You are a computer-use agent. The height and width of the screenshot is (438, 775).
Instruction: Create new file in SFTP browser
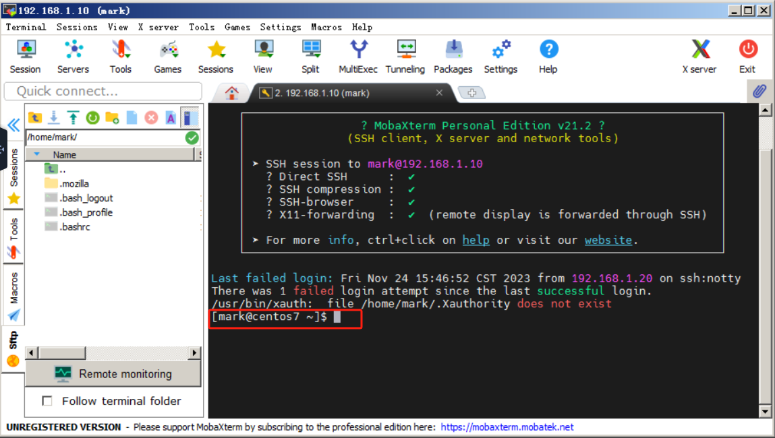coord(132,117)
